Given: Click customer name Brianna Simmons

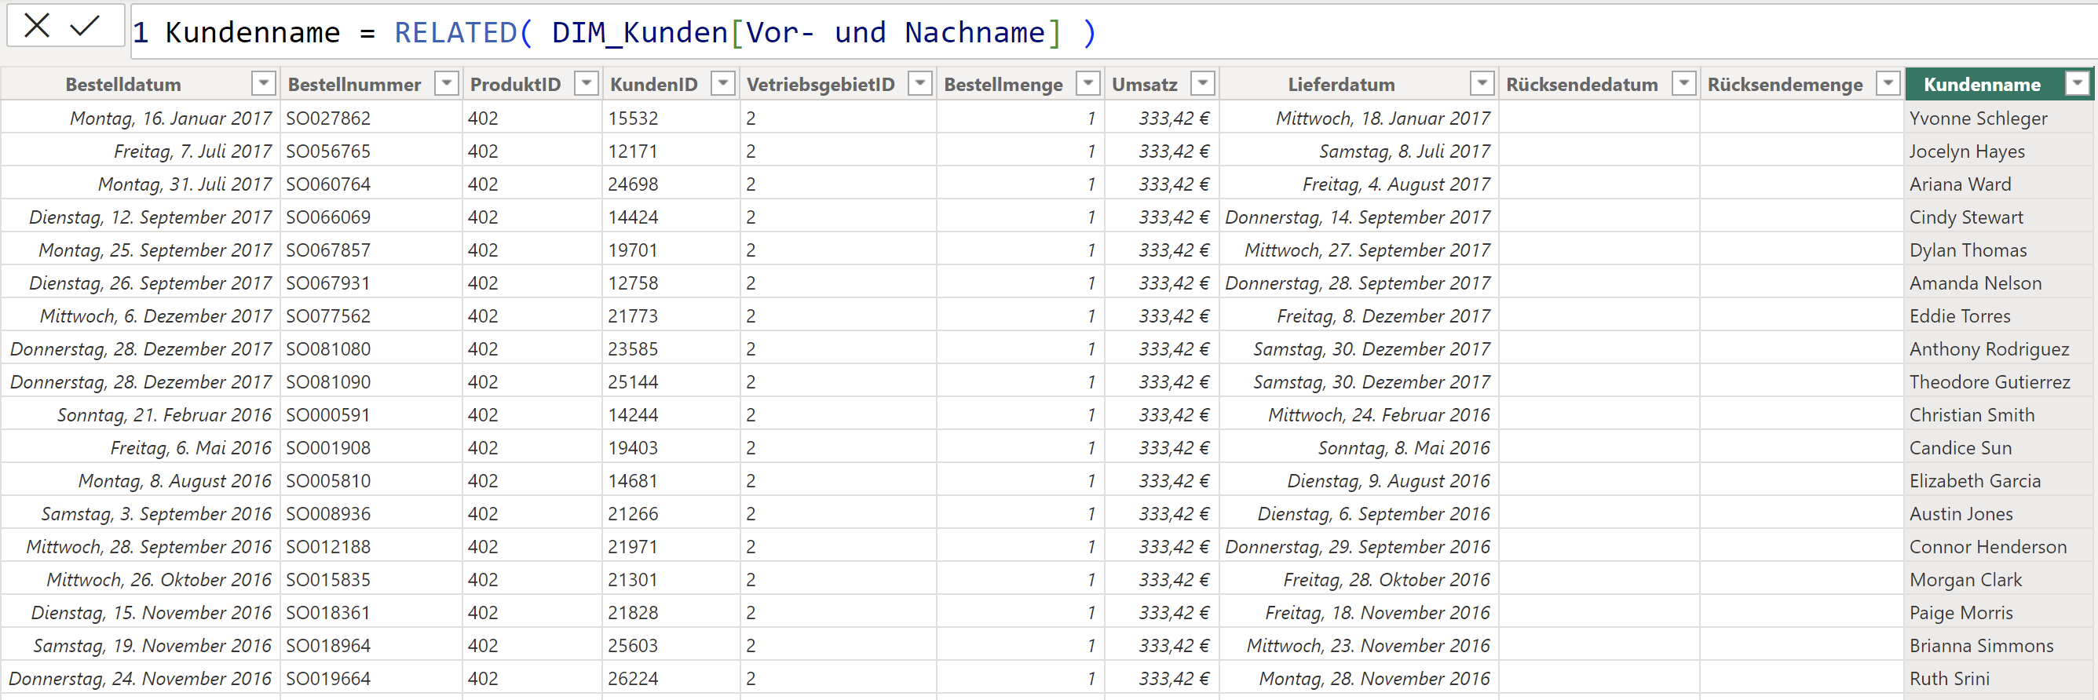Looking at the screenshot, I should [1982, 646].
